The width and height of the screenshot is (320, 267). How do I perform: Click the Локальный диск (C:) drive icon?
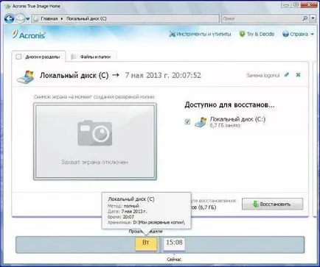tap(201, 122)
